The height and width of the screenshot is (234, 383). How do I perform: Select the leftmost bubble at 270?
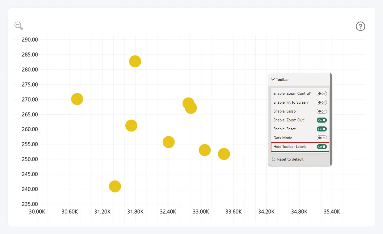(x=77, y=99)
